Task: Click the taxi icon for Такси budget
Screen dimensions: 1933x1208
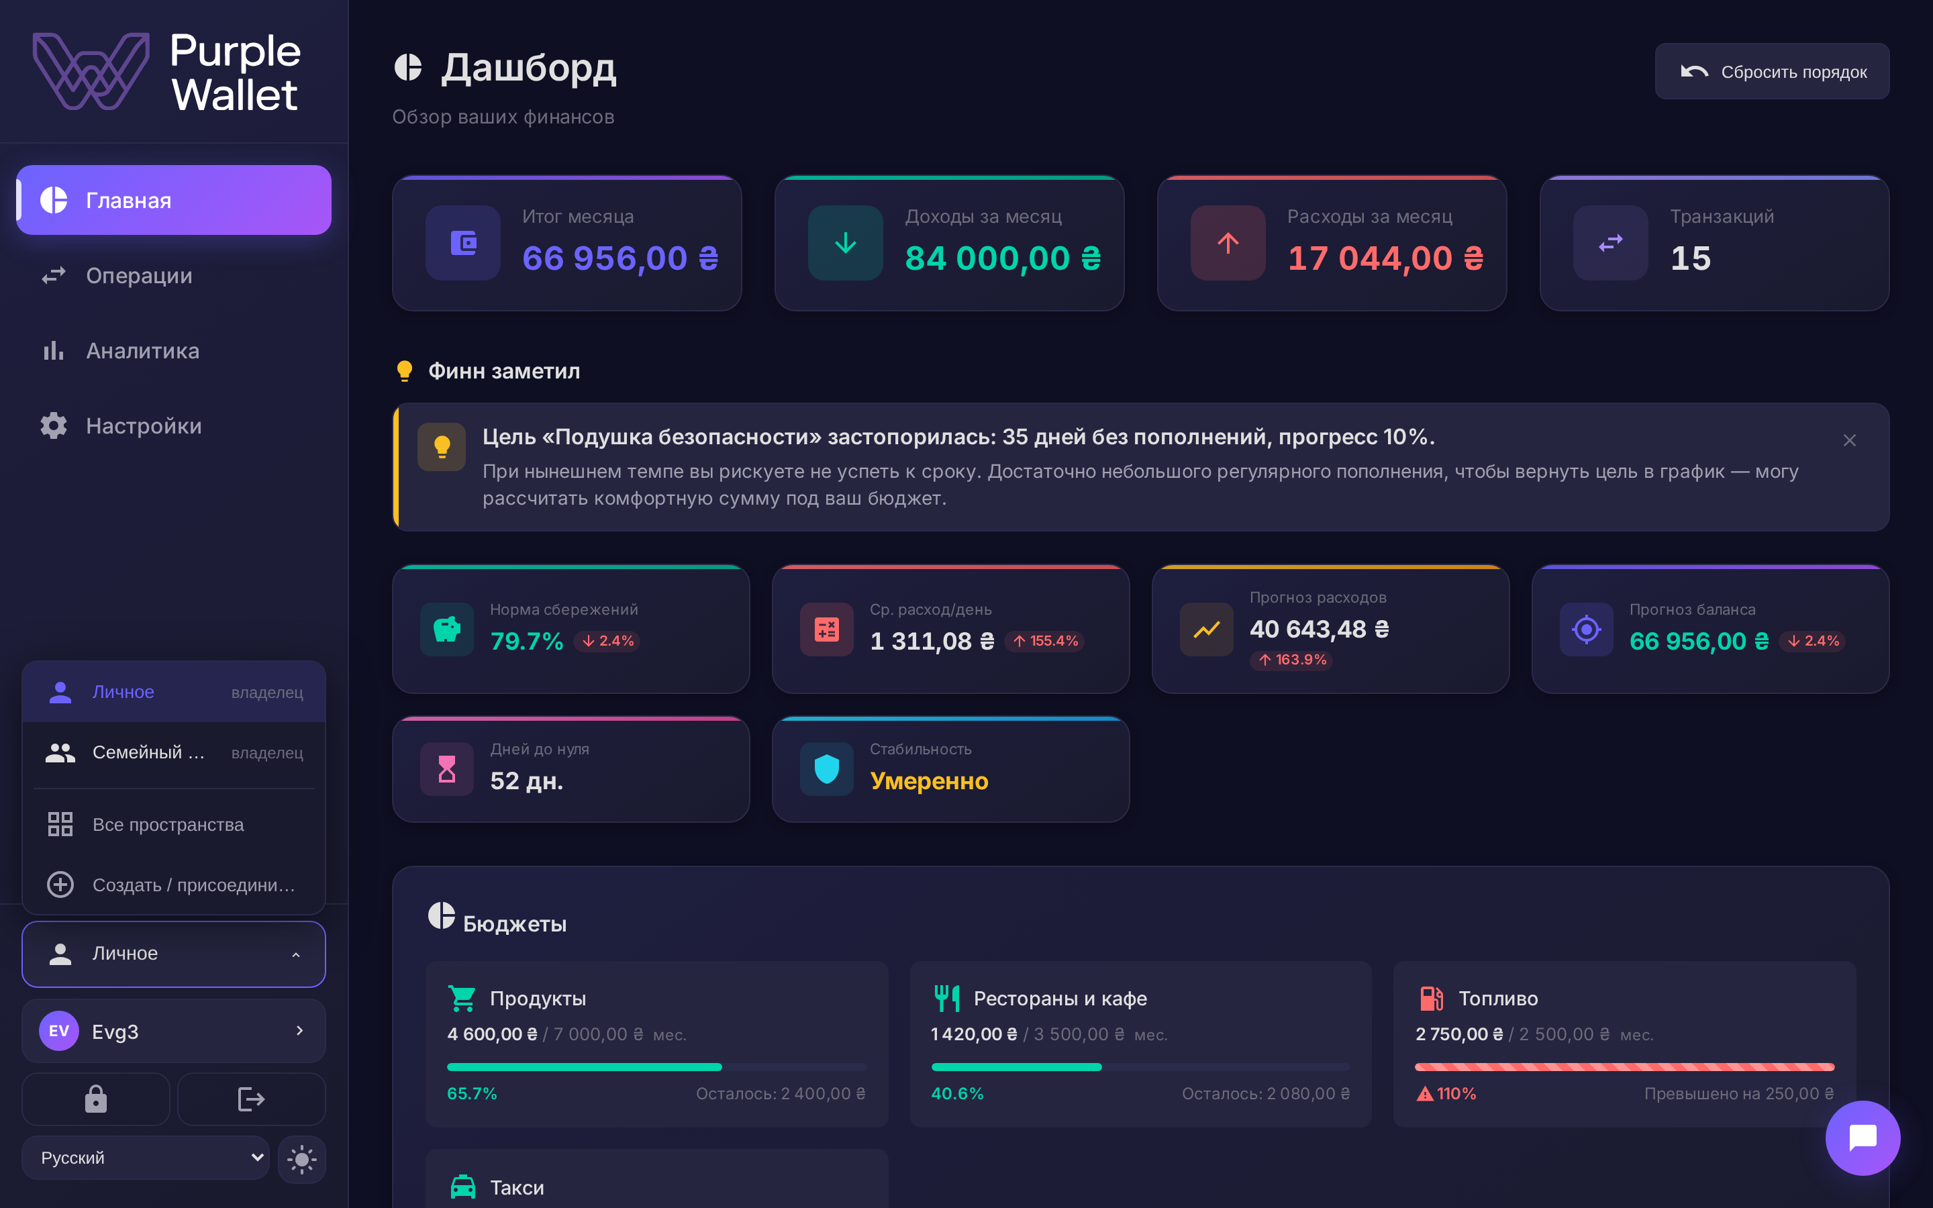Action: pyautogui.click(x=462, y=1187)
